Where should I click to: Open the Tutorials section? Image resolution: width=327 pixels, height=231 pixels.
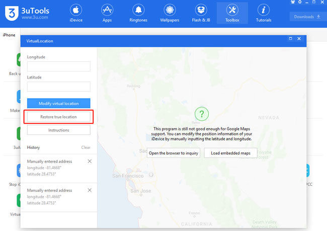coord(264,14)
